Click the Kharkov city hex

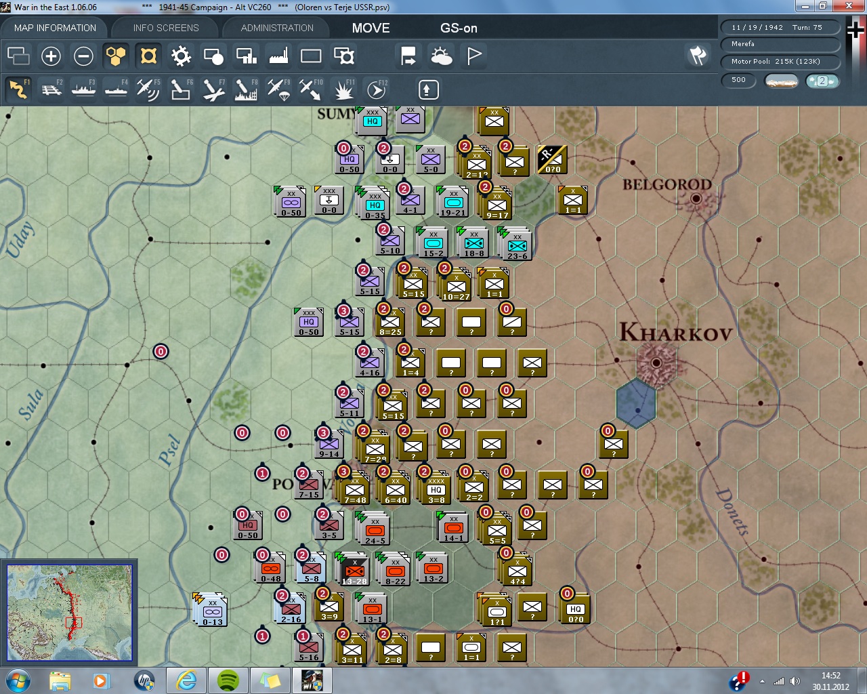pyautogui.click(x=656, y=363)
